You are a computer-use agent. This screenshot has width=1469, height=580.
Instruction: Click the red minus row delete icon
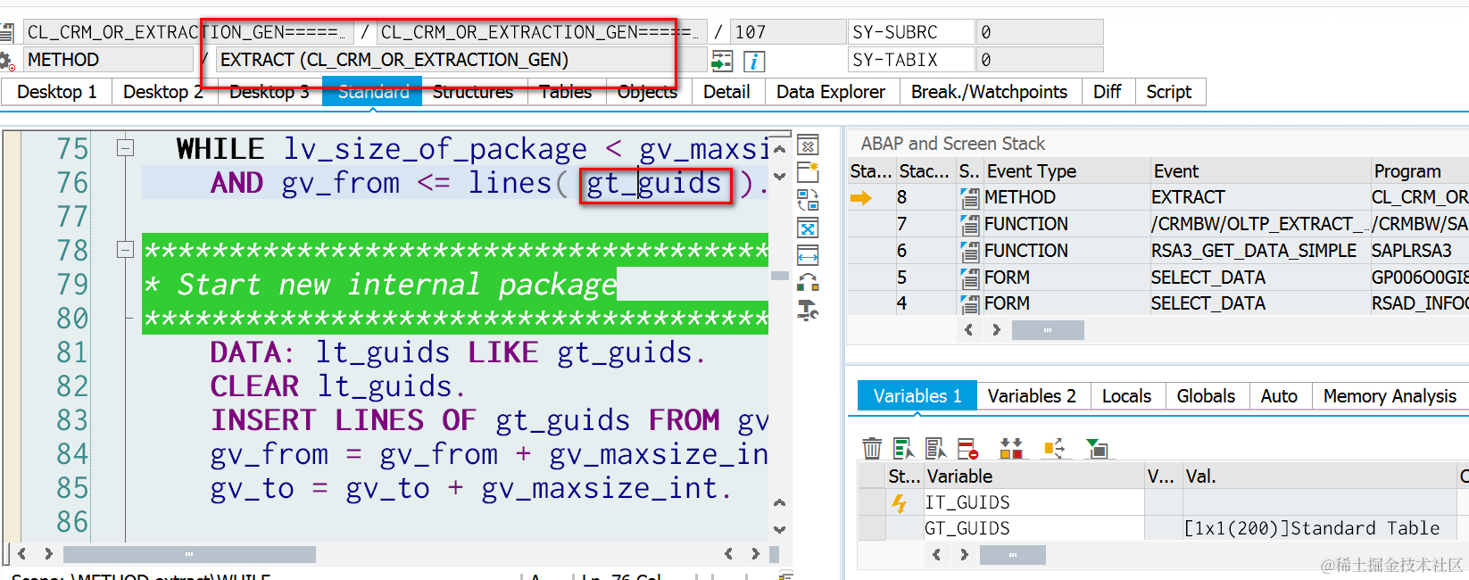click(x=967, y=448)
